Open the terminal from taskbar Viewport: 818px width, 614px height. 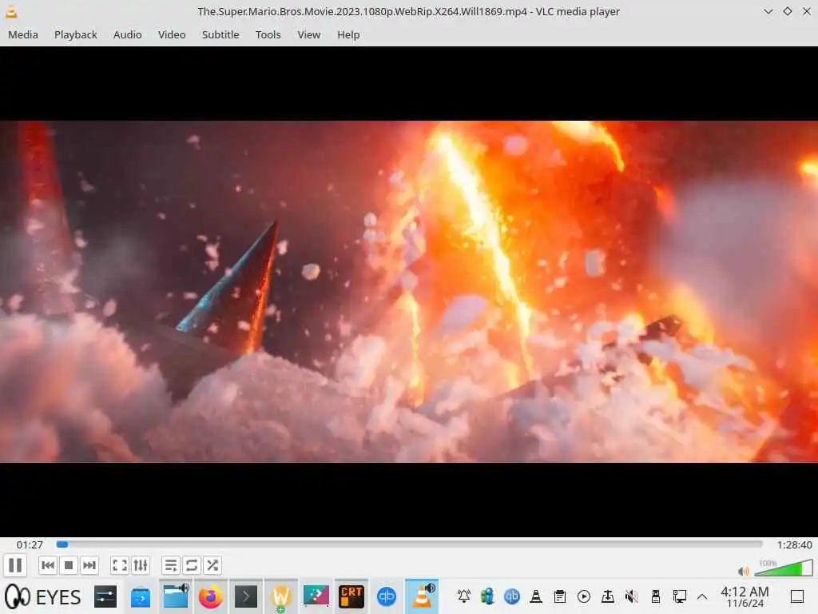pos(246,596)
